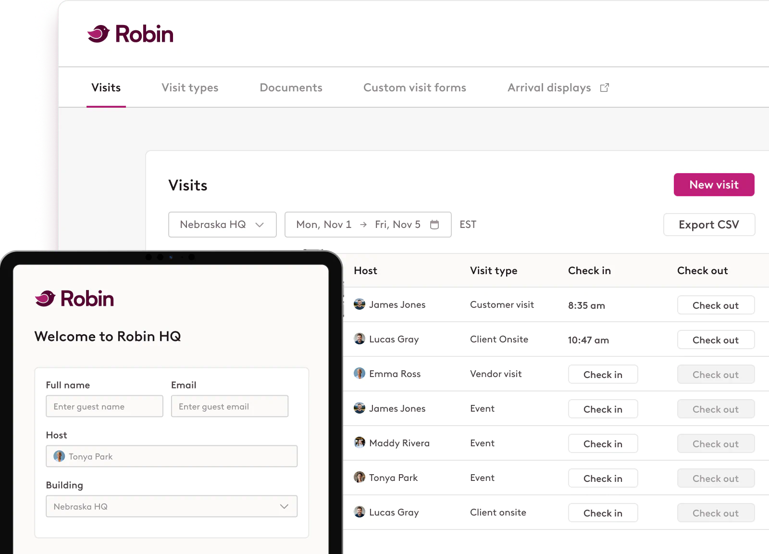Screen dimensions: 769x554
Task: Click the Full name input field
Action: (104, 406)
